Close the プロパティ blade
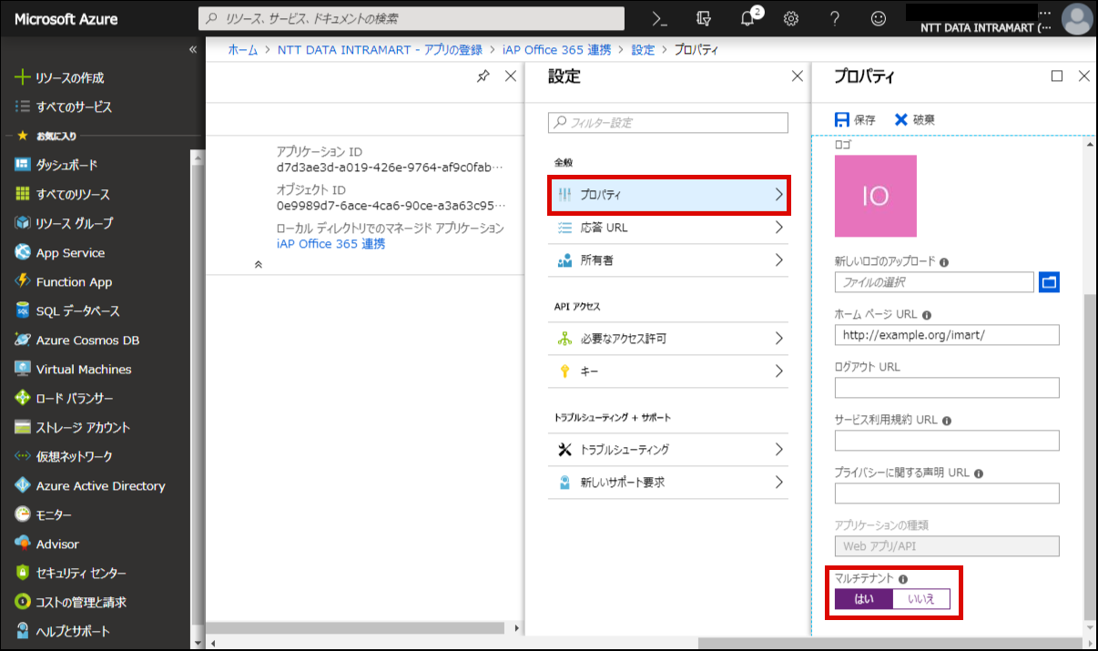1098x651 pixels. 1083,76
